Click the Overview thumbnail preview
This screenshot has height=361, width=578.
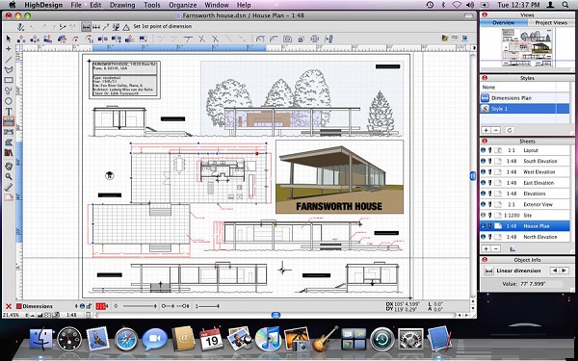(527, 47)
